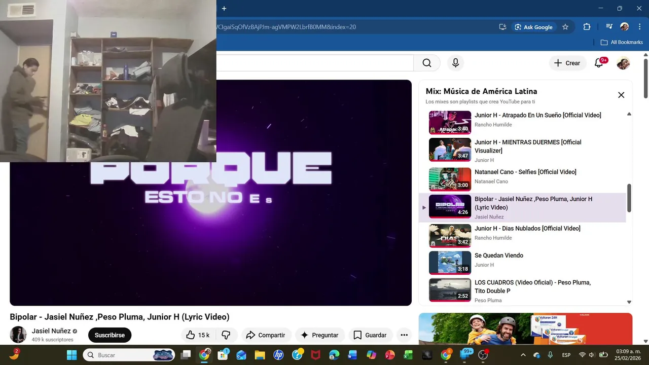Open Wi-Fi network tray icon

click(x=582, y=355)
